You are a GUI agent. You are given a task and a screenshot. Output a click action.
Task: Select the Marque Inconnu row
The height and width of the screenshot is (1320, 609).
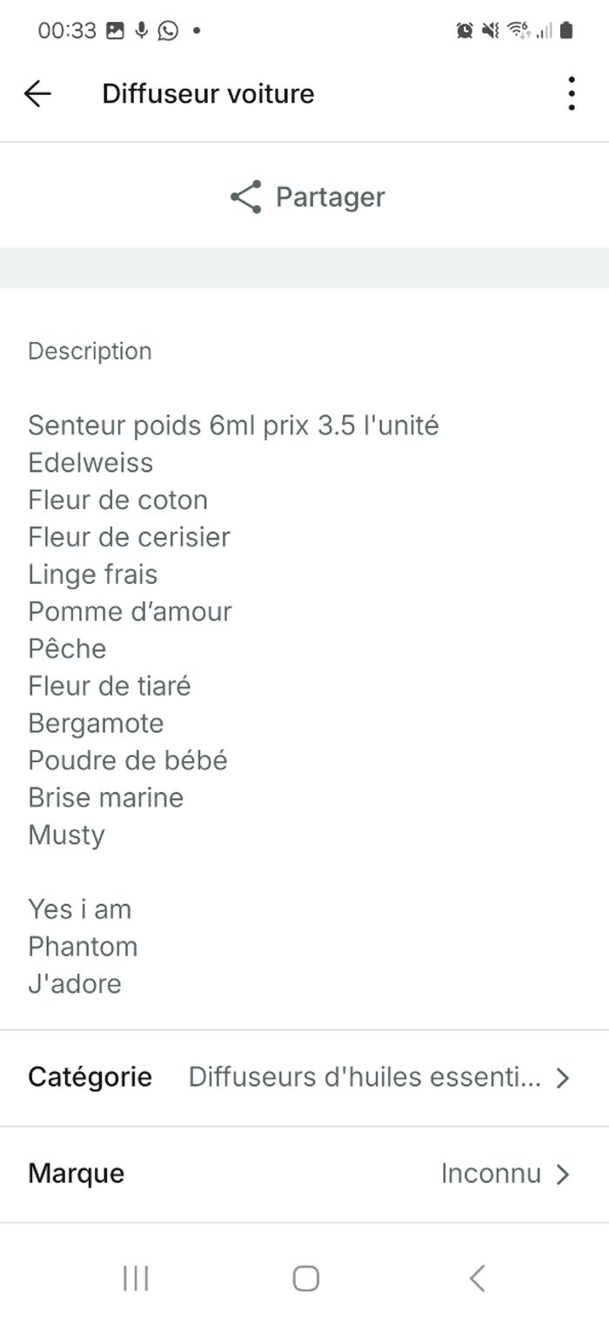304,1173
